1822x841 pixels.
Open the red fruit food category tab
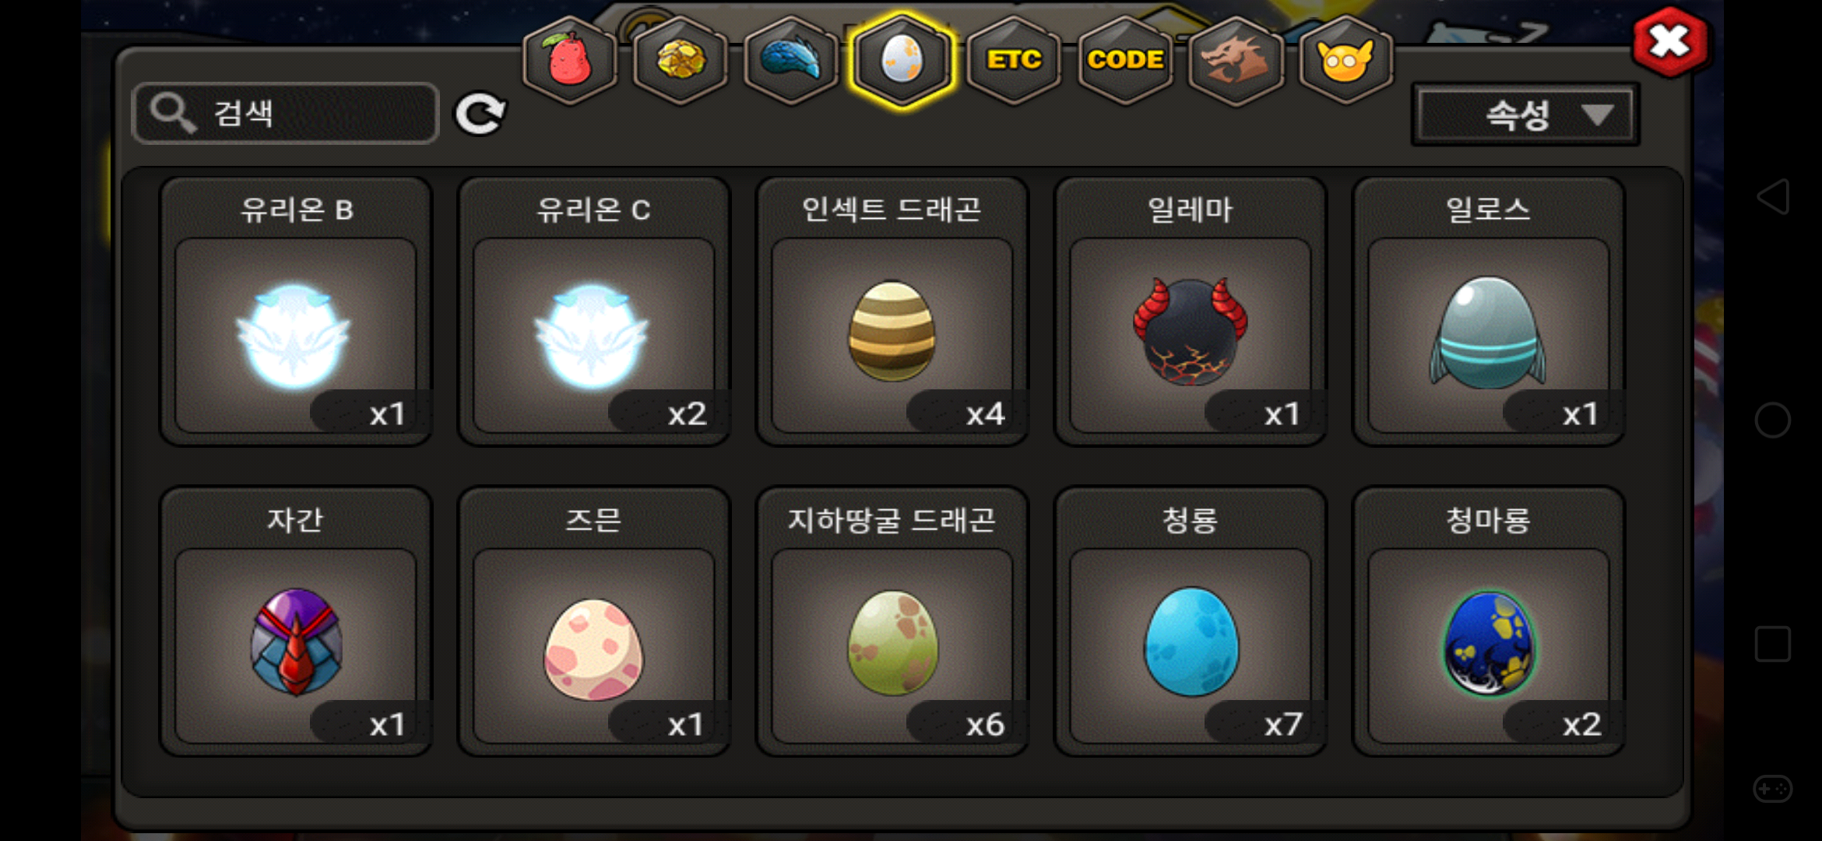570,60
